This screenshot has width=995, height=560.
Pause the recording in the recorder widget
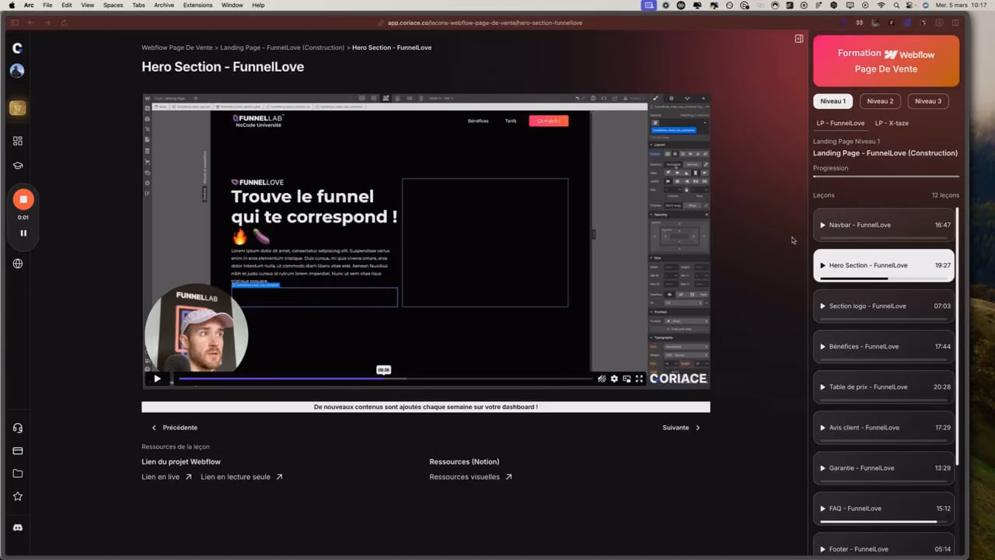point(23,233)
